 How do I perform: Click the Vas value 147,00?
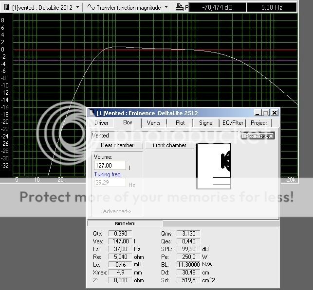point(120,241)
